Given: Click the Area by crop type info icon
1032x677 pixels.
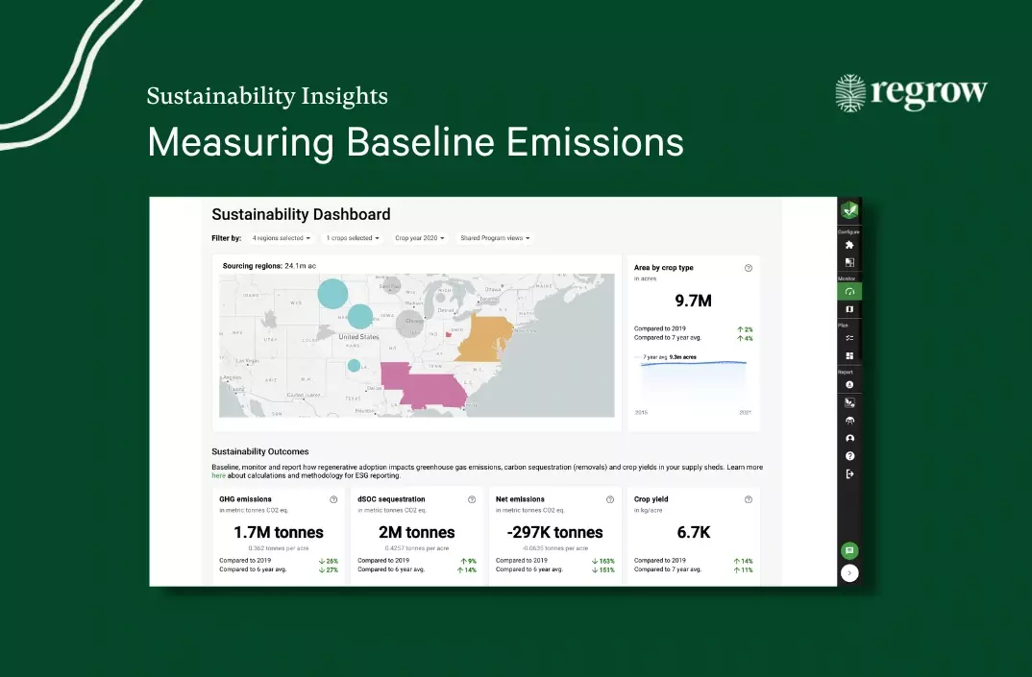Looking at the screenshot, I should point(749,268).
